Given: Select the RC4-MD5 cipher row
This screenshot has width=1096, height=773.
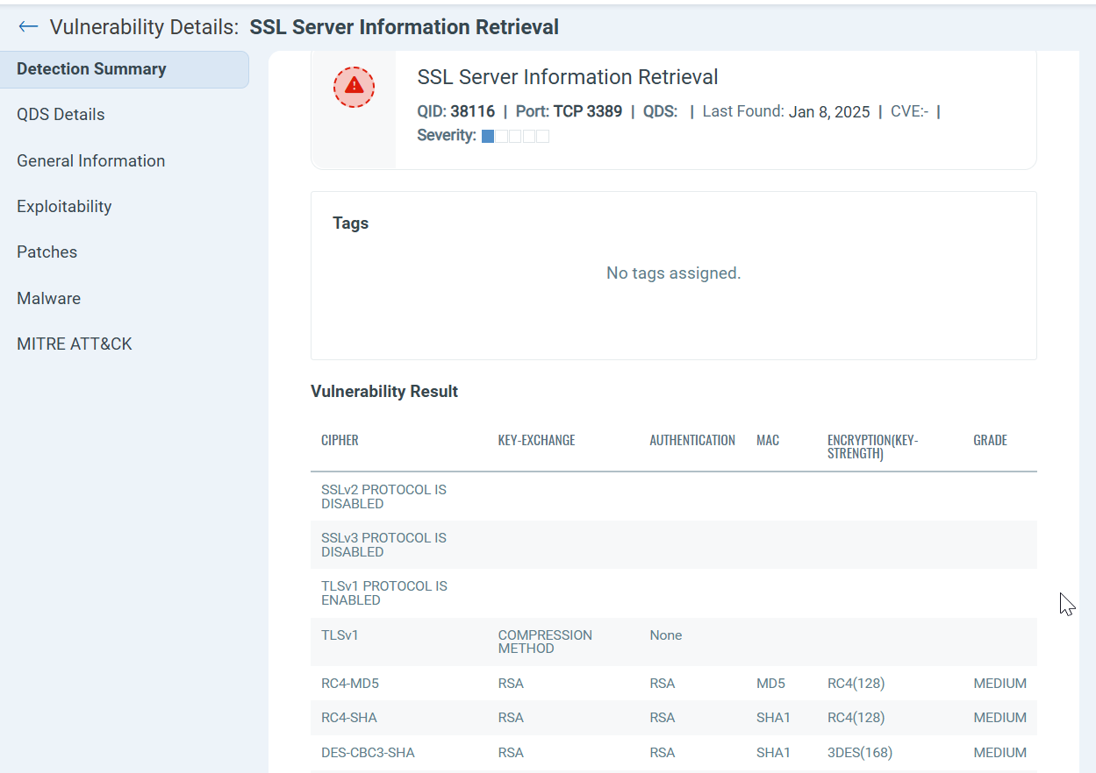Looking at the screenshot, I should 348,683.
